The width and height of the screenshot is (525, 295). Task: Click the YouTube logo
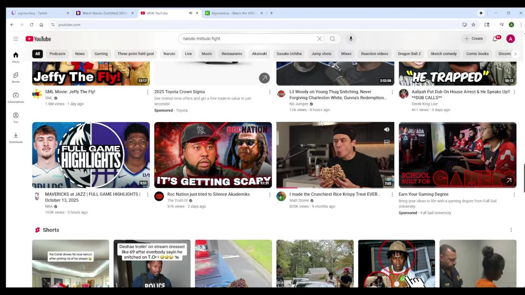point(38,39)
